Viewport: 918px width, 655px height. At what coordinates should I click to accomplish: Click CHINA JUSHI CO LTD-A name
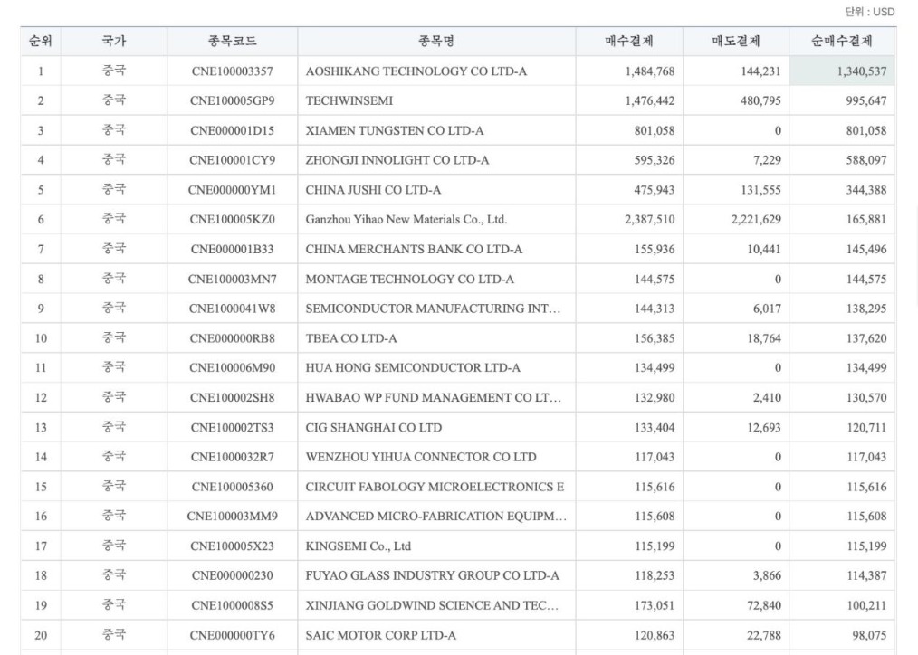click(x=373, y=190)
